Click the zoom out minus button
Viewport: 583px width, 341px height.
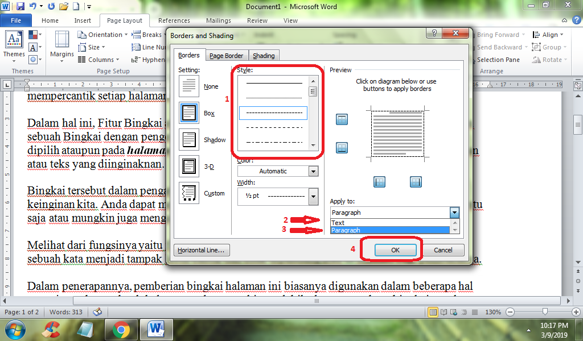[511, 312]
